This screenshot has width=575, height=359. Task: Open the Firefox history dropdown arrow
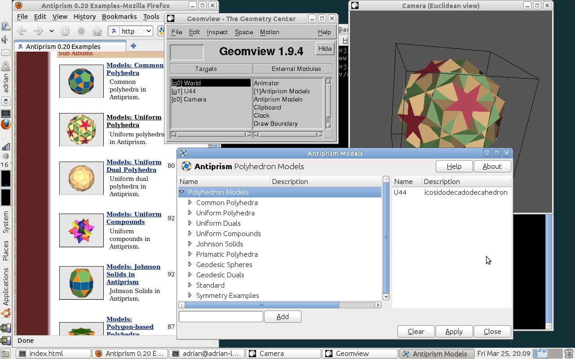[x=52, y=31]
